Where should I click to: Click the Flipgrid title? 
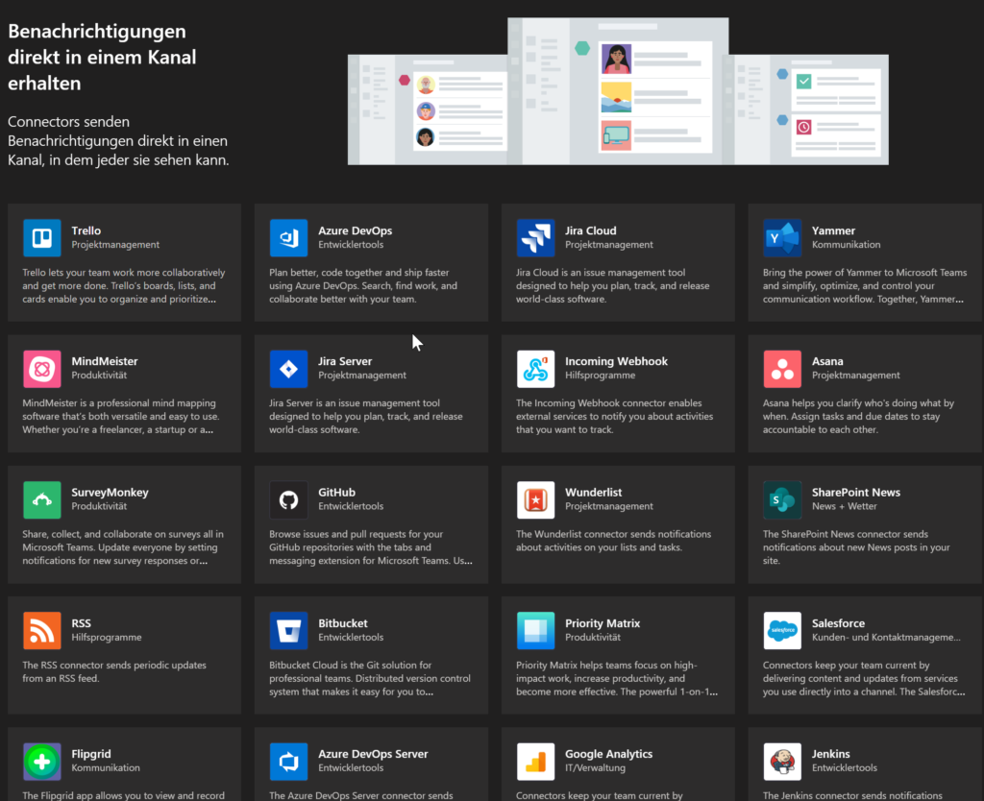[x=91, y=754]
